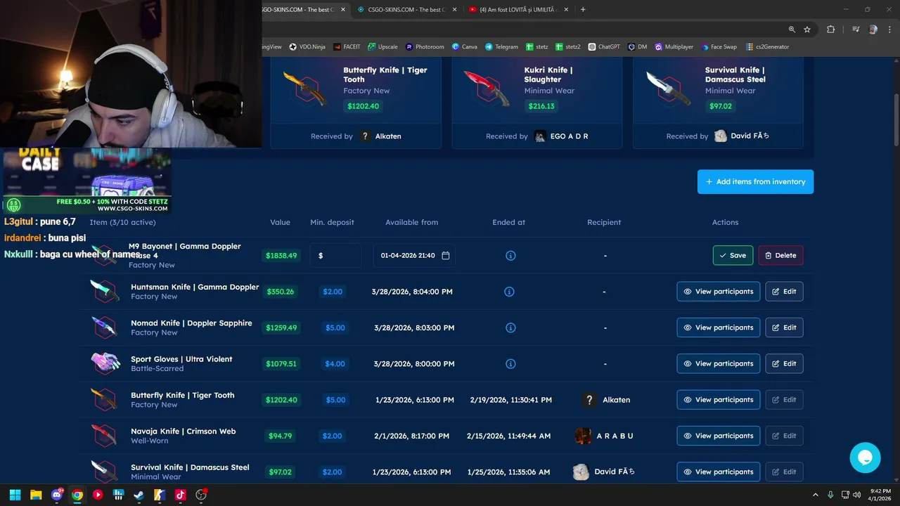Open the Canva bookmark
900x506 pixels.
(465, 47)
